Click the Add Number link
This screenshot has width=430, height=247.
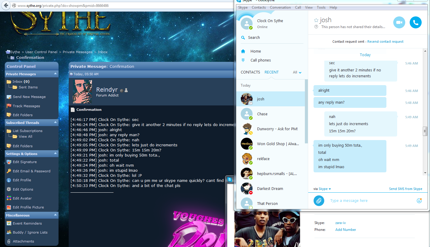click(x=346, y=230)
